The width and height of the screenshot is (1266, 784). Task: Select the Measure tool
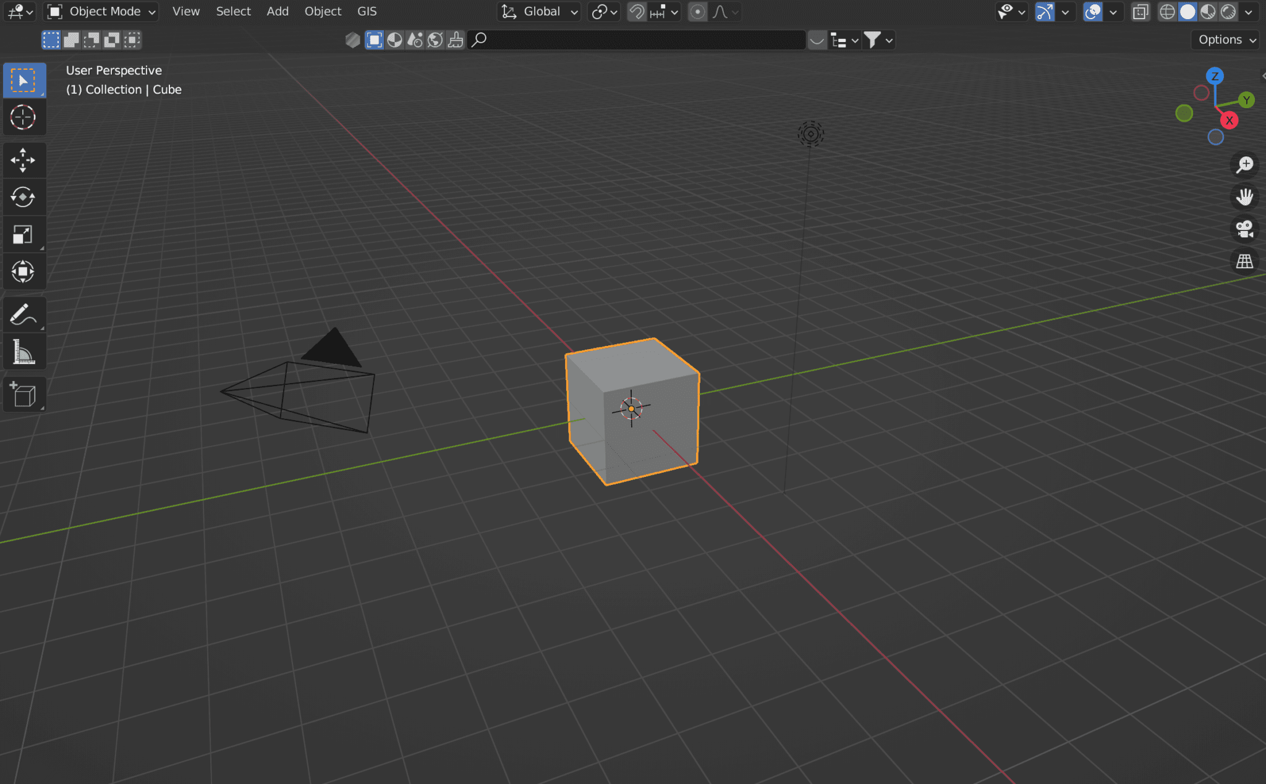click(x=24, y=351)
